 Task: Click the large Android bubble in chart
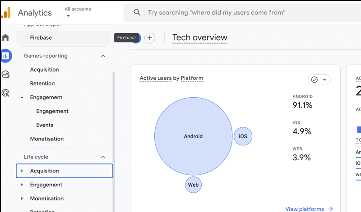pyautogui.click(x=193, y=136)
